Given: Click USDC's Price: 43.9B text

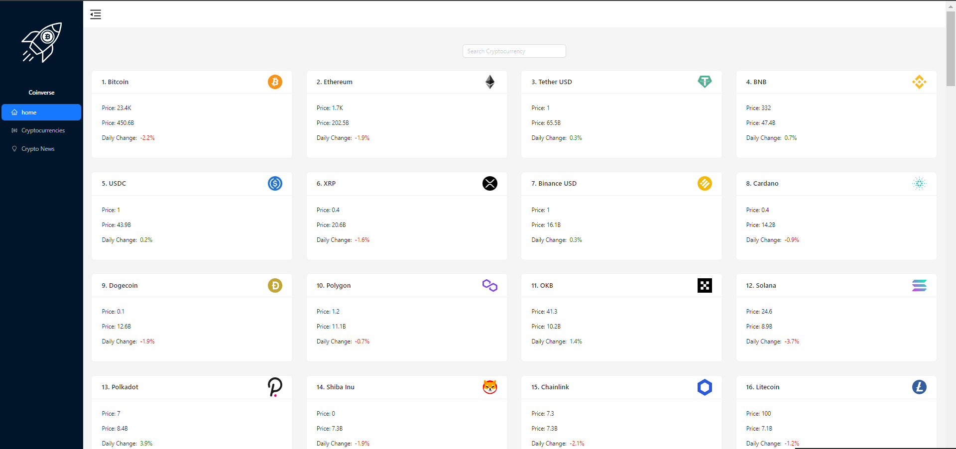Looking at the screenshot, I should click(x=117, y=225).
